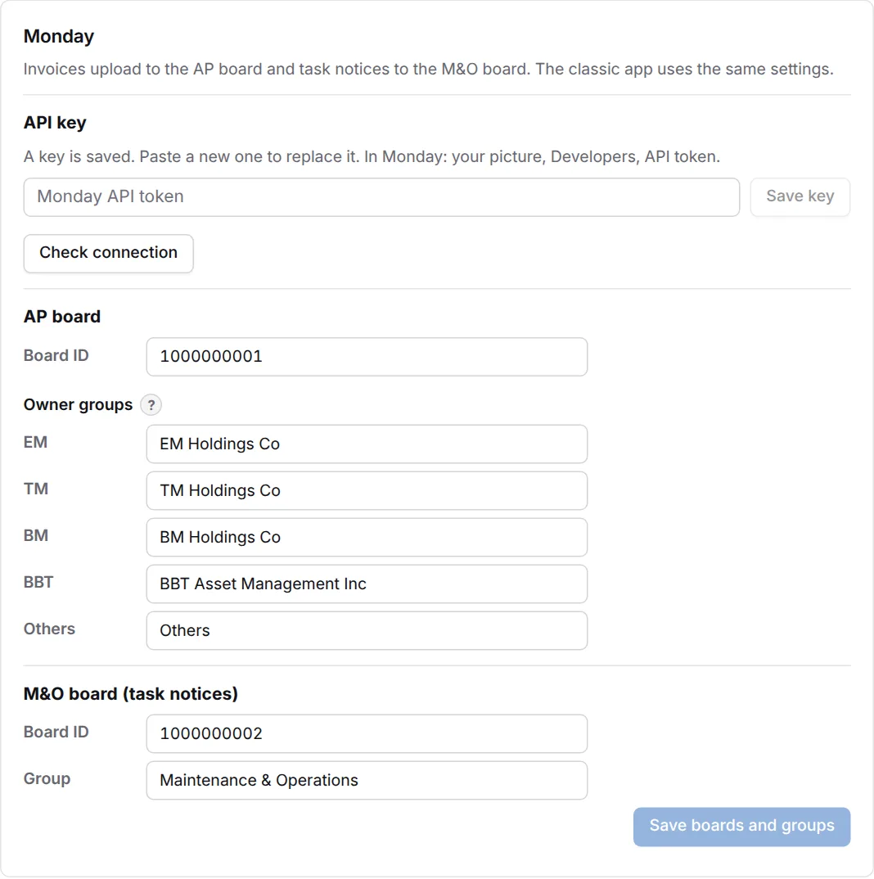
Task: Click the M&O board (task notices) heading
Action: coord(131,693)
